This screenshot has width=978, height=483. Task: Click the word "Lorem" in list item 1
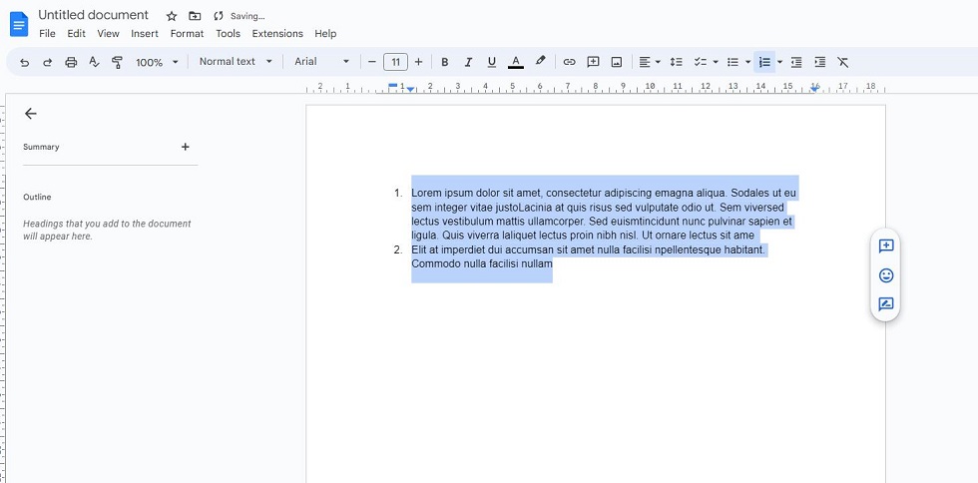pyautogui.click(x=425, y=193)
